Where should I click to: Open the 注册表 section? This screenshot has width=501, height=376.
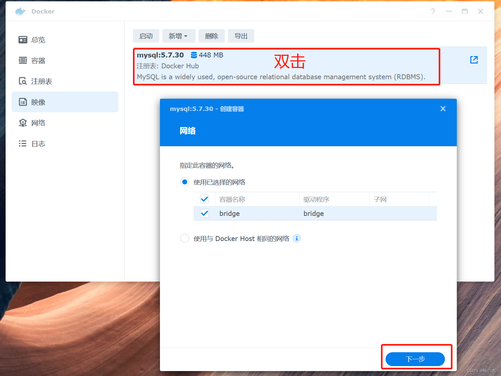(65, 81)
